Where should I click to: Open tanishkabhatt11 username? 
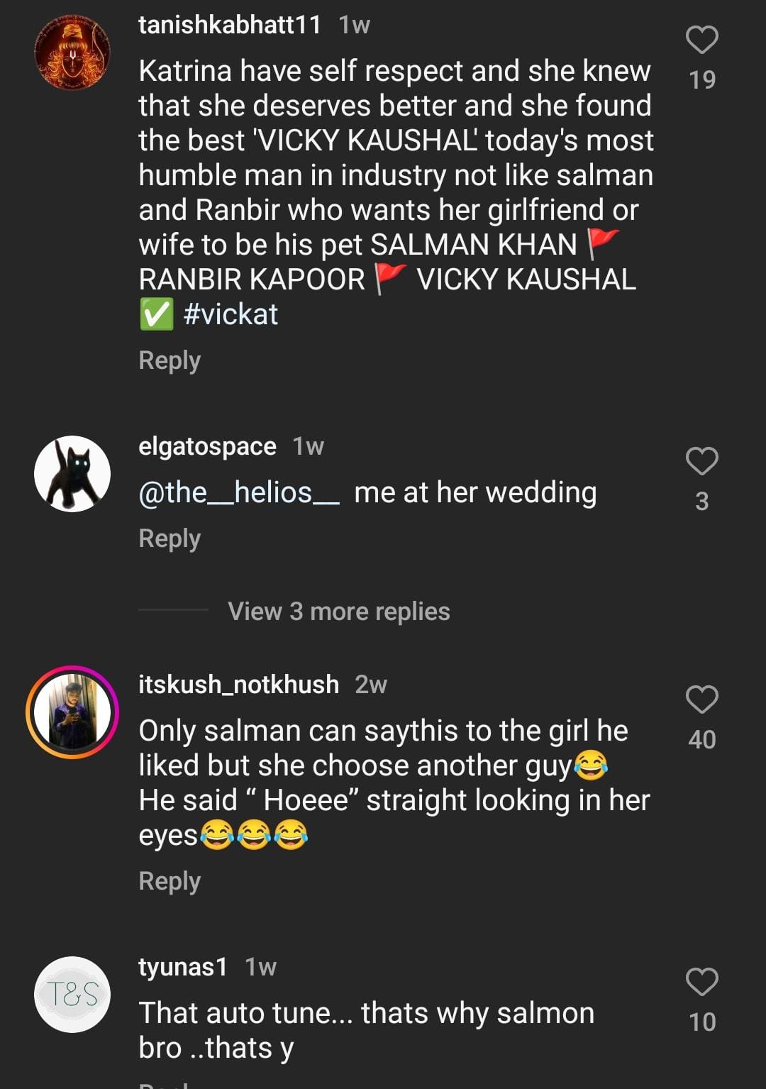pyautogui.click(x=229, y=25)
